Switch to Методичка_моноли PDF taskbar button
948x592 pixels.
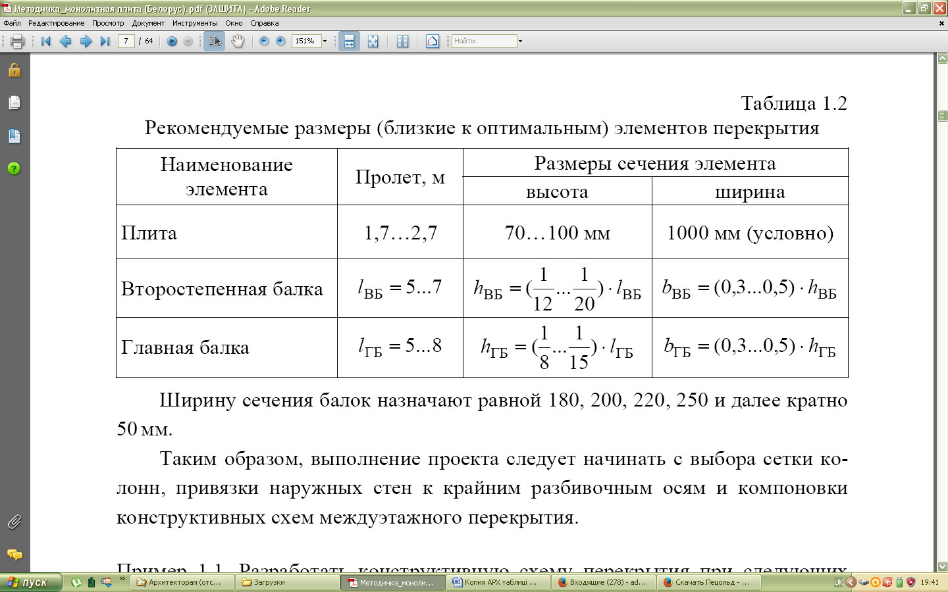[x=394, y=582]
